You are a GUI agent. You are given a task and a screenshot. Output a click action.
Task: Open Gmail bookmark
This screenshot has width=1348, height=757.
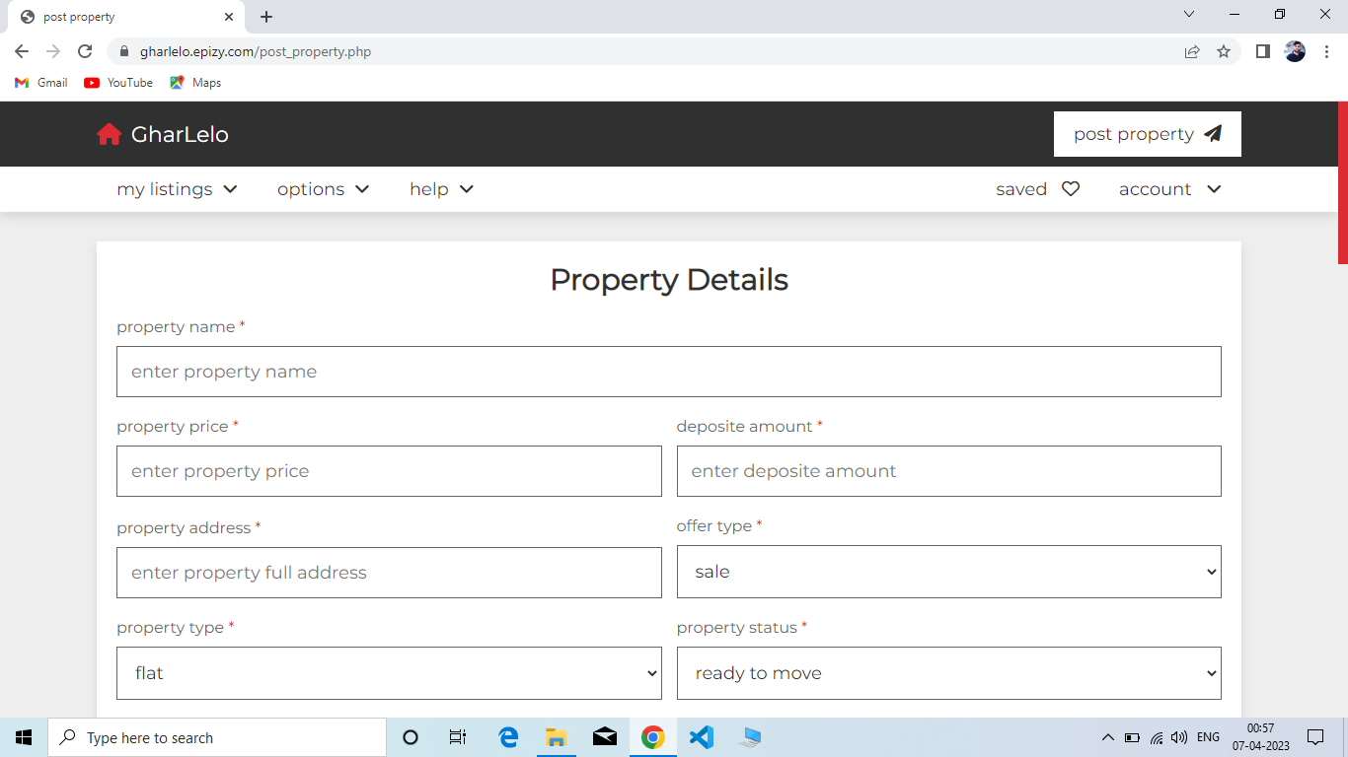click(x=41, y=83)
